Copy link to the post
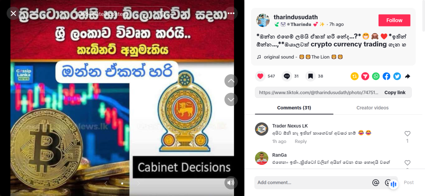This screenshot has width=425, height=196. point(395,92)
